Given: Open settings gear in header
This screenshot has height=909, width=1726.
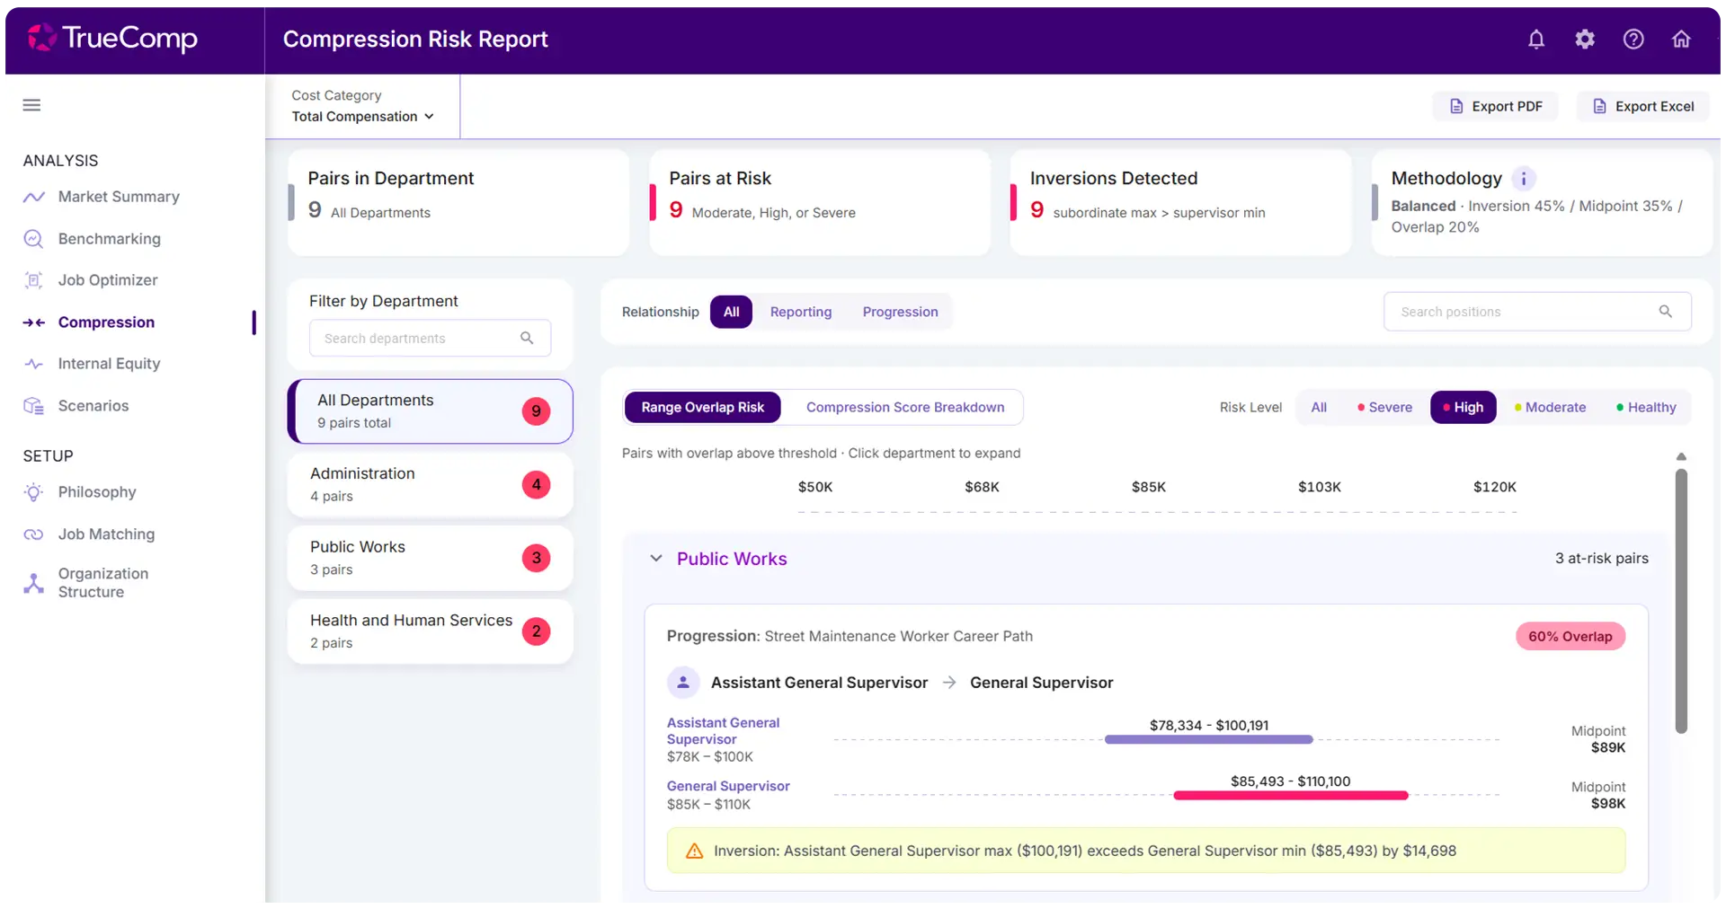Looking at the screenshot, I should (x=1584, y=40).
